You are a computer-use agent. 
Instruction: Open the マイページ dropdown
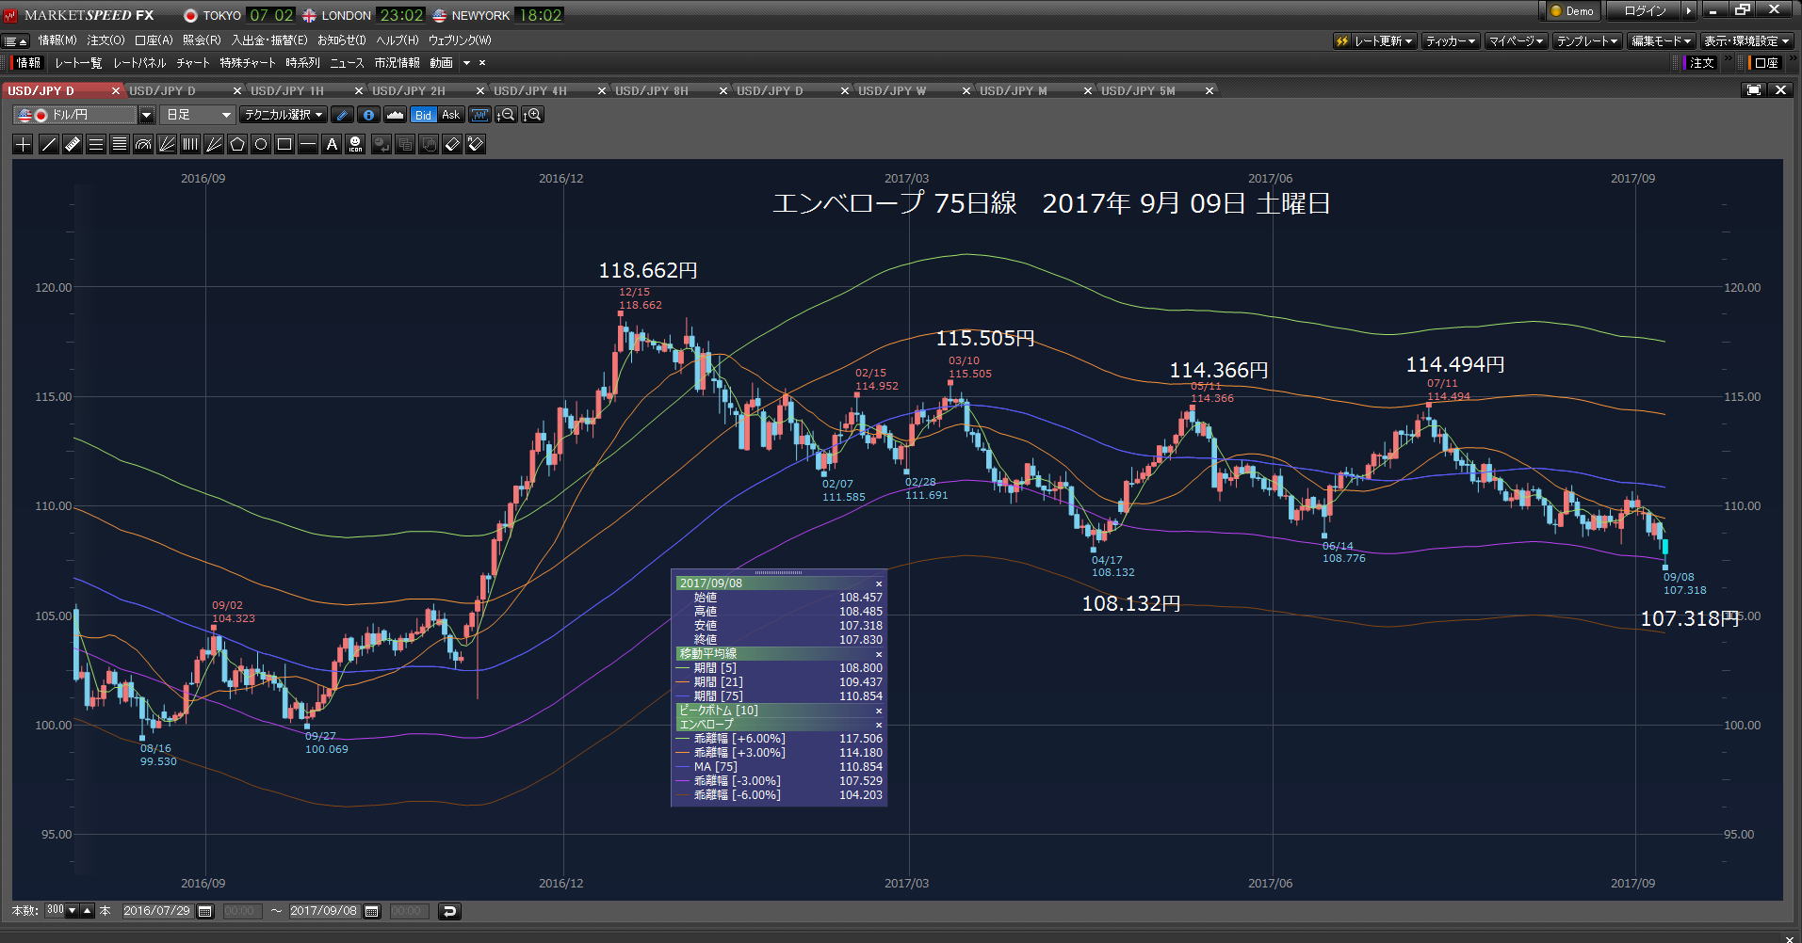(x=1517, y=40)
